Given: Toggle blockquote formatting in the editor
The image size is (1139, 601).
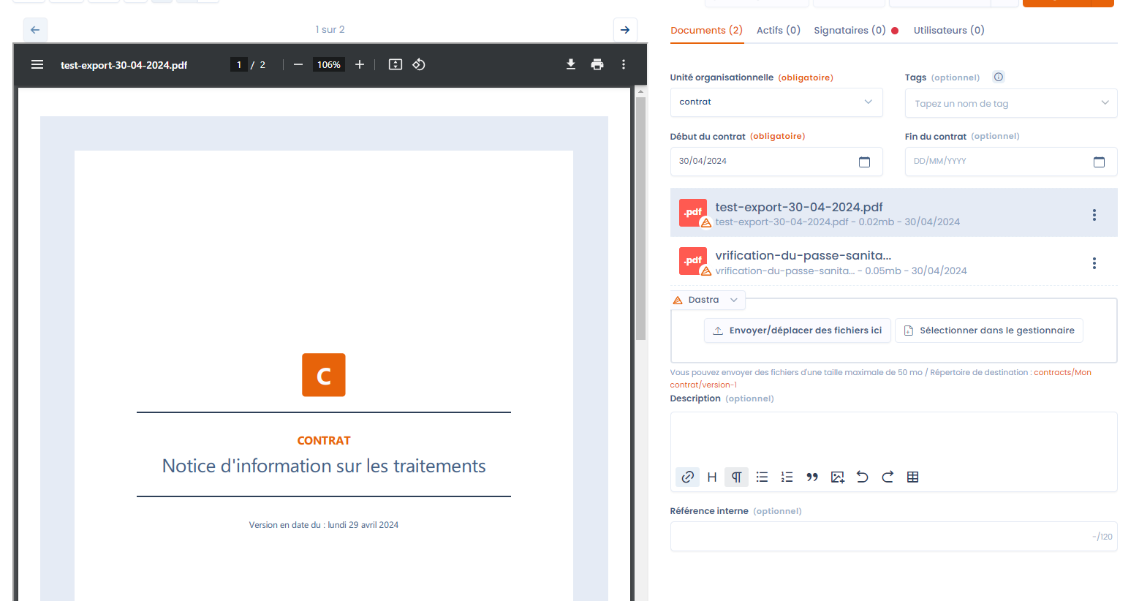Looking at the screenshot, I should click(x=812, y=477).
